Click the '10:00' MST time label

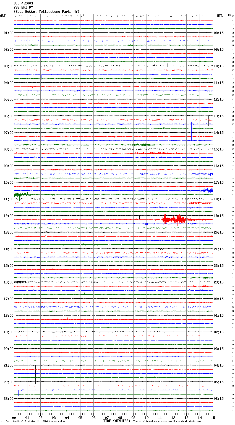pyautogui.click(x=9, y=183)
